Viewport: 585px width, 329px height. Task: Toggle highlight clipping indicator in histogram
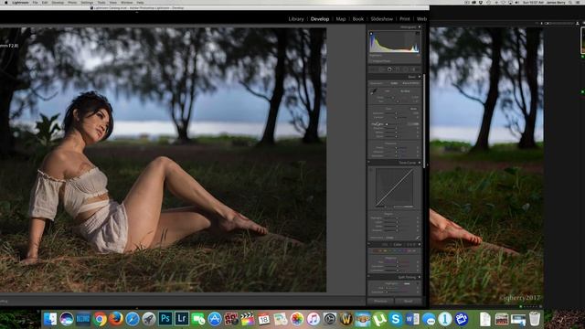[418, 34]
